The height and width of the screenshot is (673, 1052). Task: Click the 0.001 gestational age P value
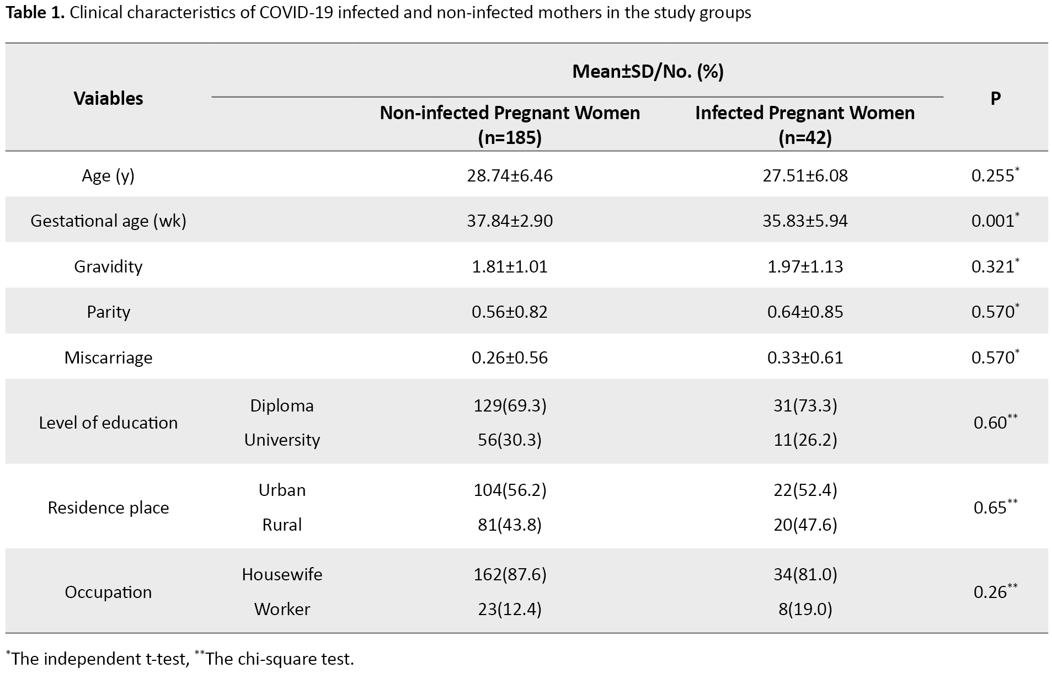tap(994, 221)
